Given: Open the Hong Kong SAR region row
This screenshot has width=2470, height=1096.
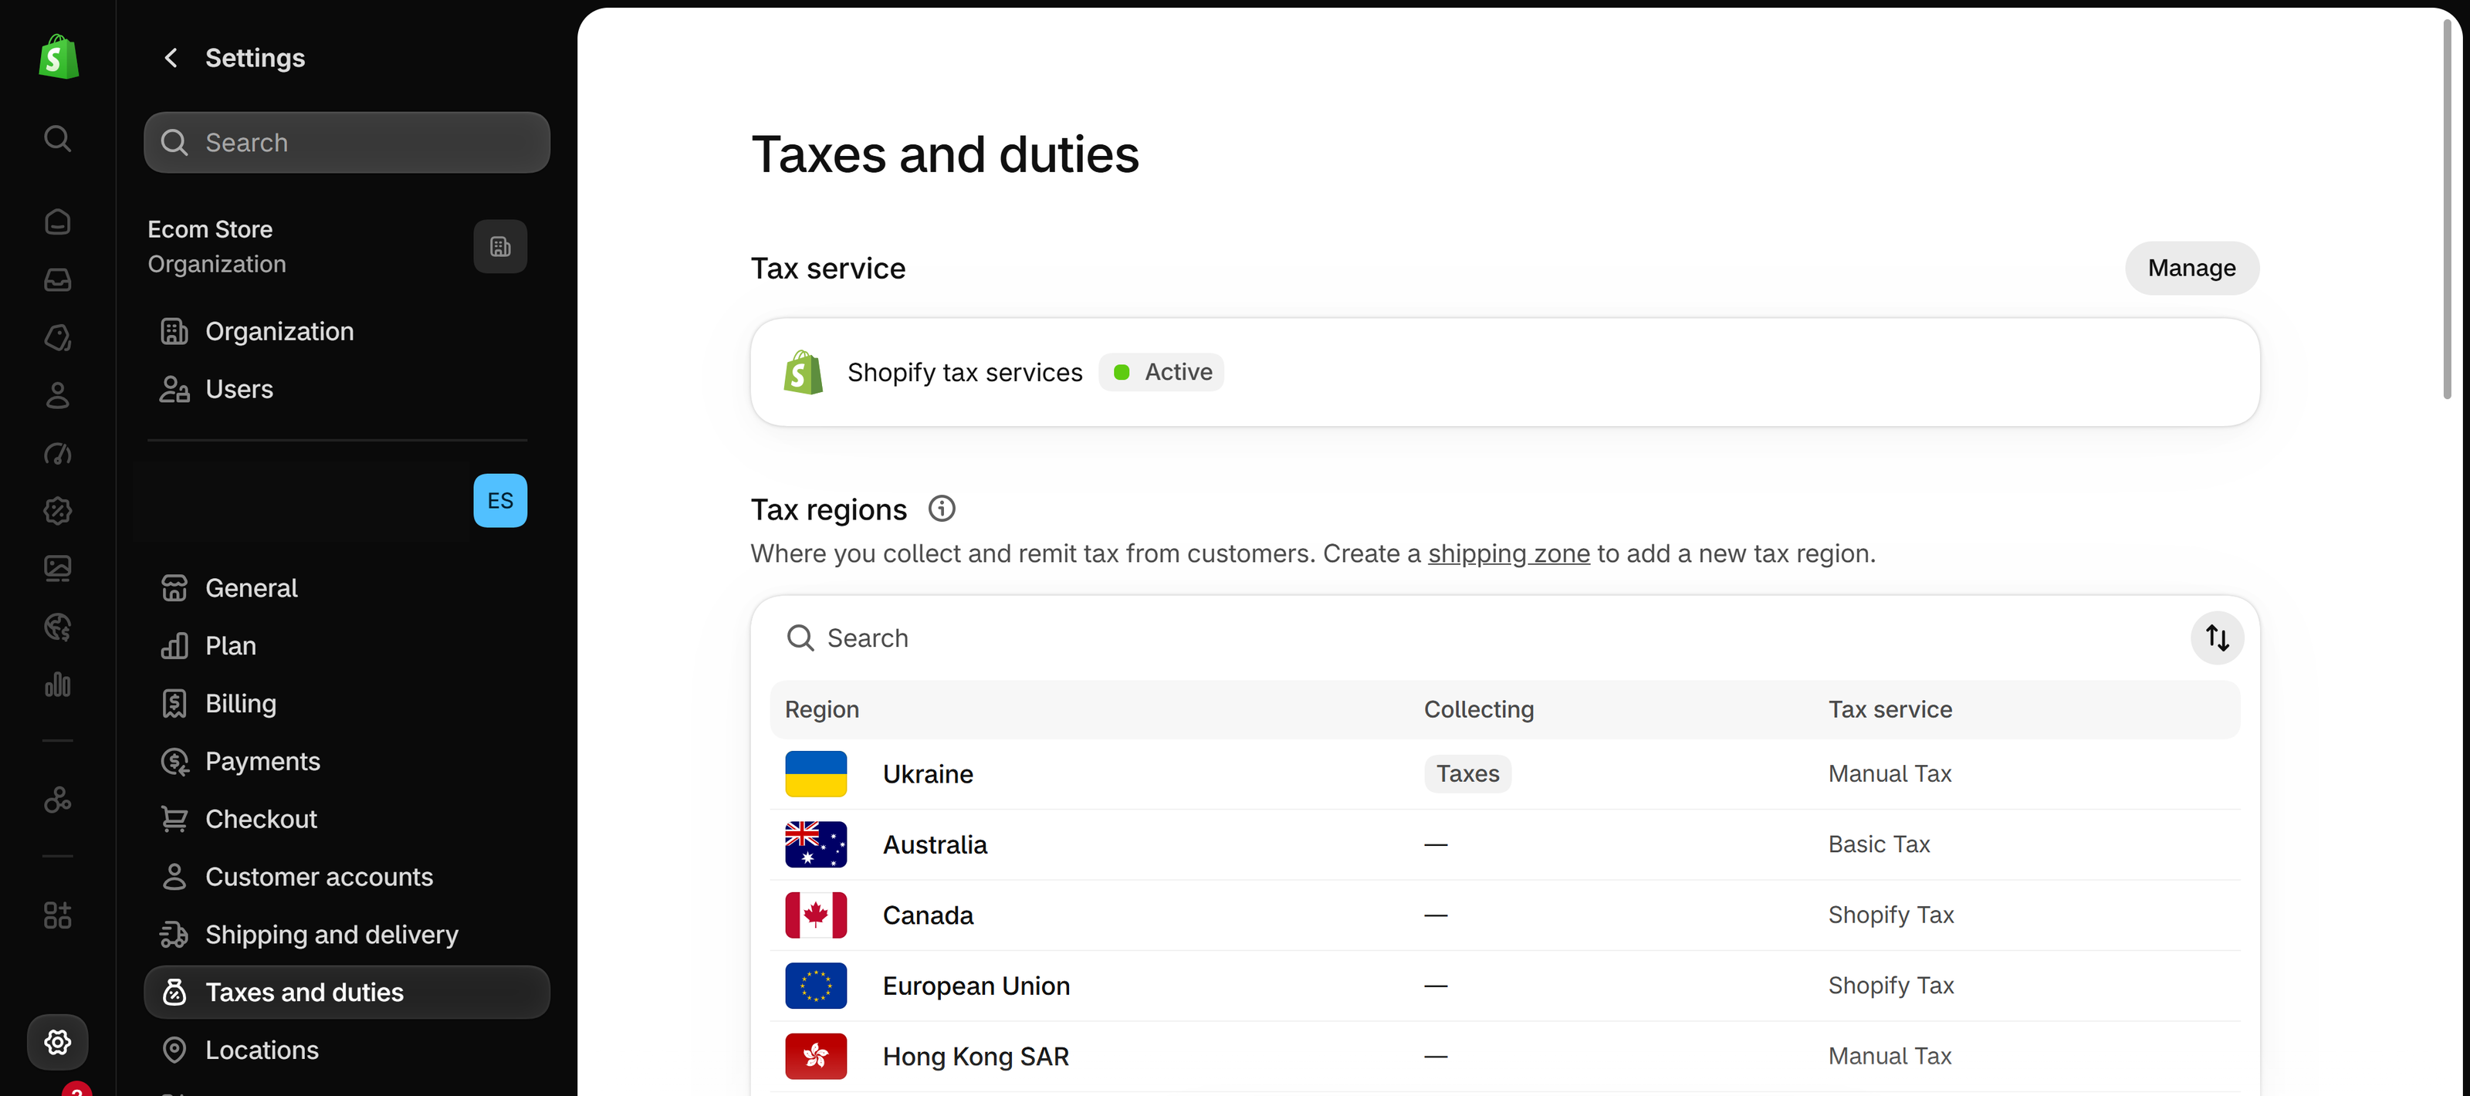Looking at the screenshot, I should point(1505,1057).
